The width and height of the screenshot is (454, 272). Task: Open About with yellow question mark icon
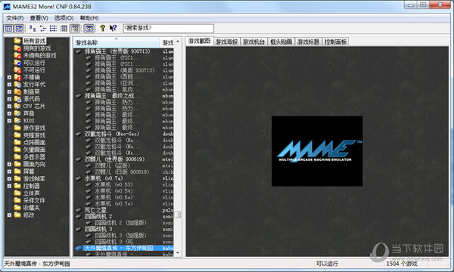[x=102, y=28]
